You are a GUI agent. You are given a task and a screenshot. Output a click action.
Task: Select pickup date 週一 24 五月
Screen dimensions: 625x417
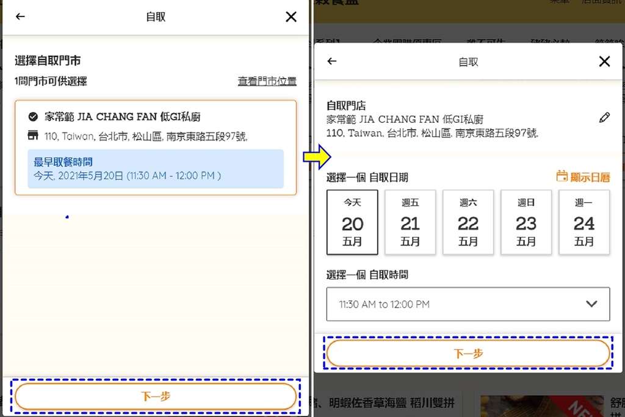[x=584, y=222]
